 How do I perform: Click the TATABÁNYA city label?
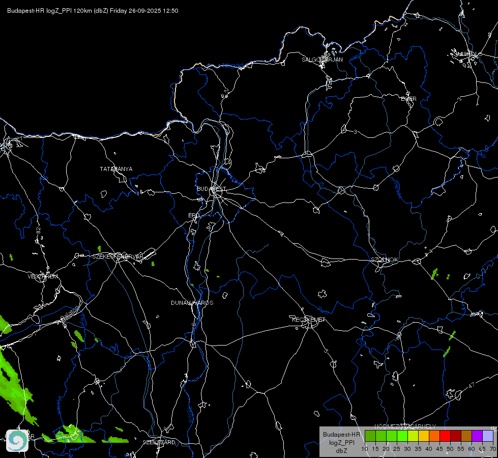click(x=116, y=169)
